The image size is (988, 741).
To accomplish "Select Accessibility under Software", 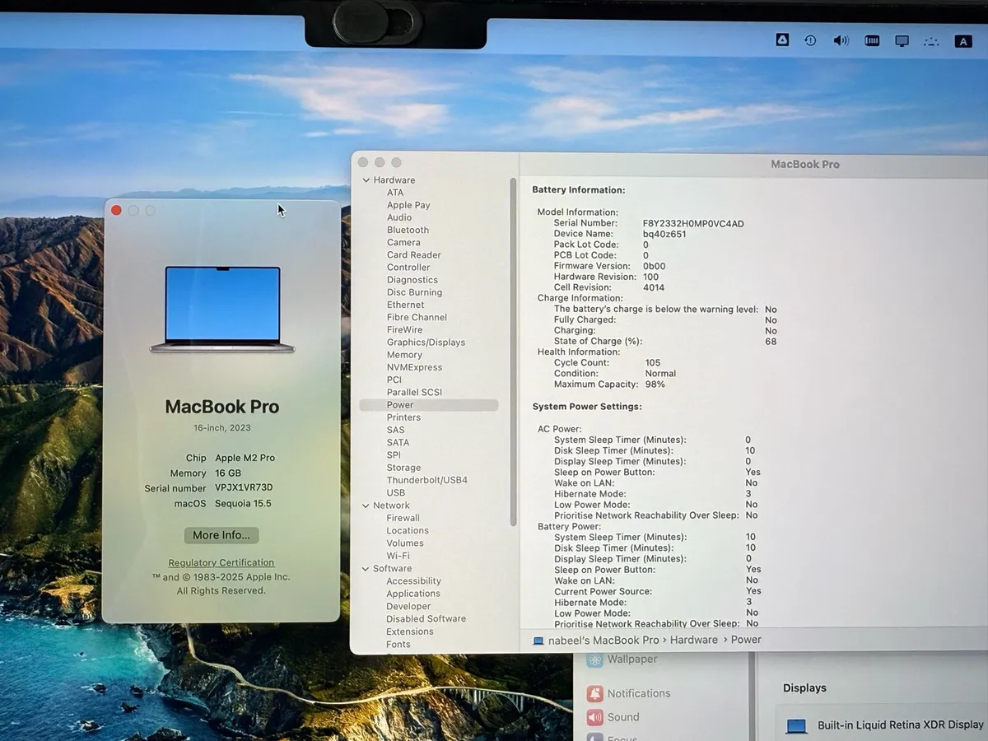I will [414, 581].
